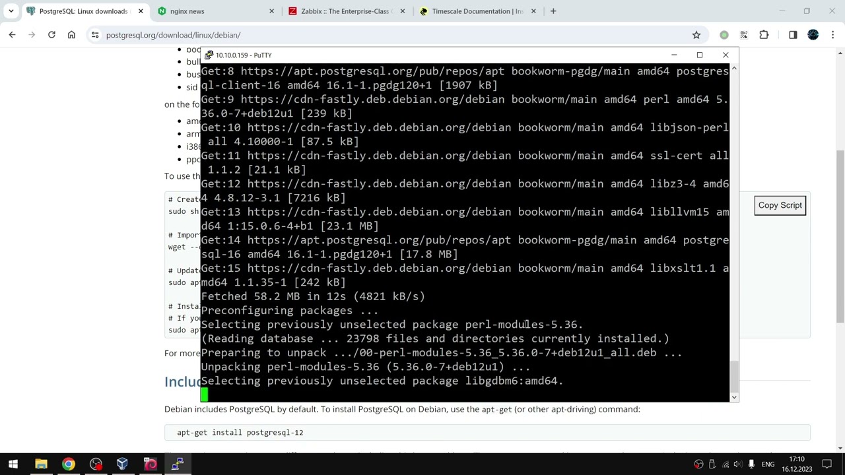Open the tab search dropdown arrow
This screenshot has width=845, height=475.
(x=11, y=11)
